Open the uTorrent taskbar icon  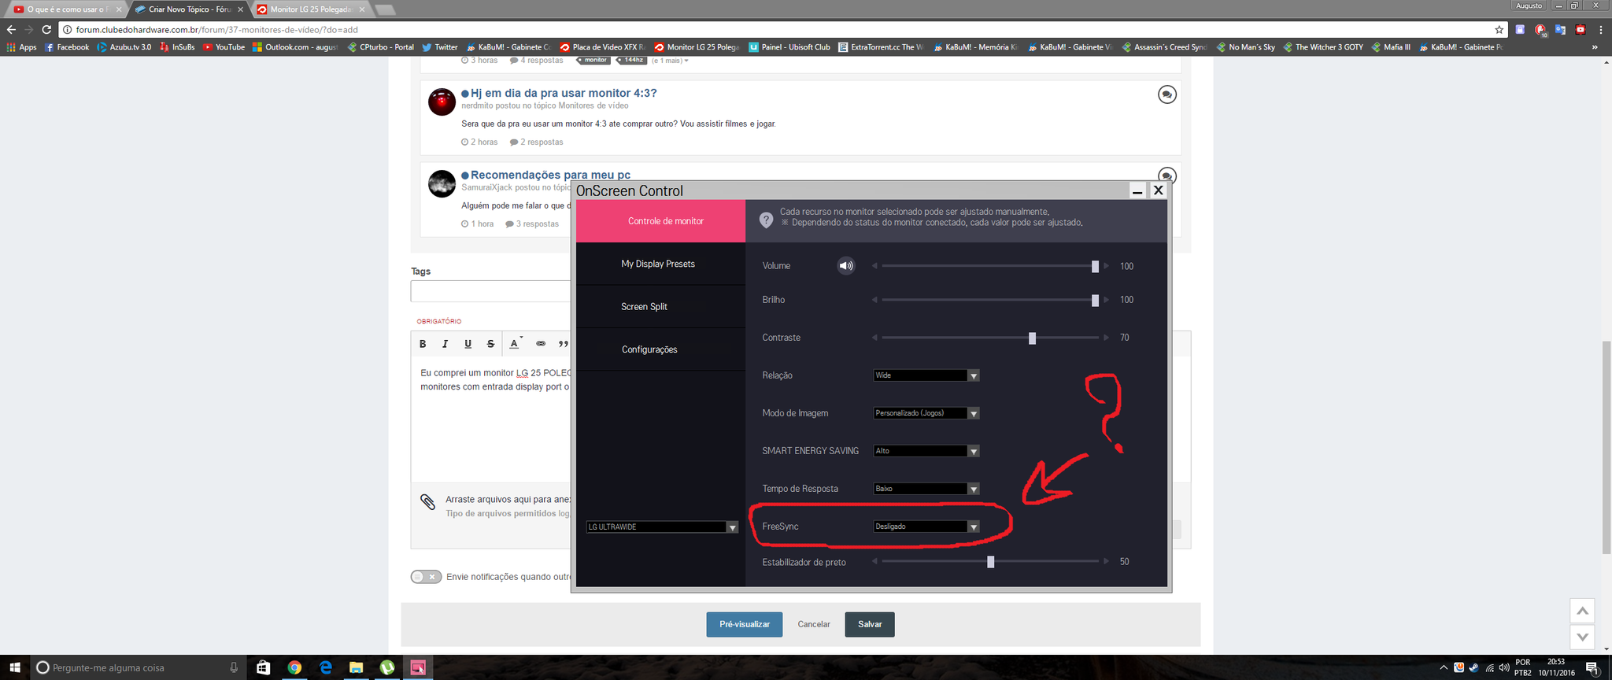[x=386, y=667]
